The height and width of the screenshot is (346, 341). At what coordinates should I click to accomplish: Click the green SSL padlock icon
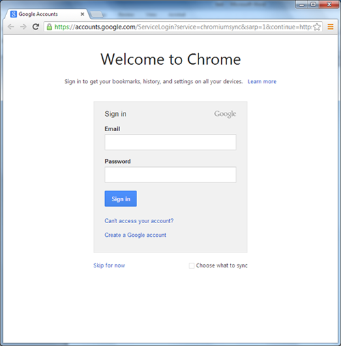49,27
